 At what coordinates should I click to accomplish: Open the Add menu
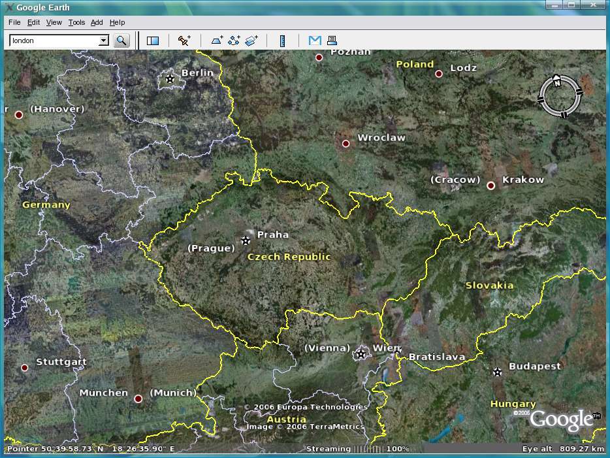(97, 22)
